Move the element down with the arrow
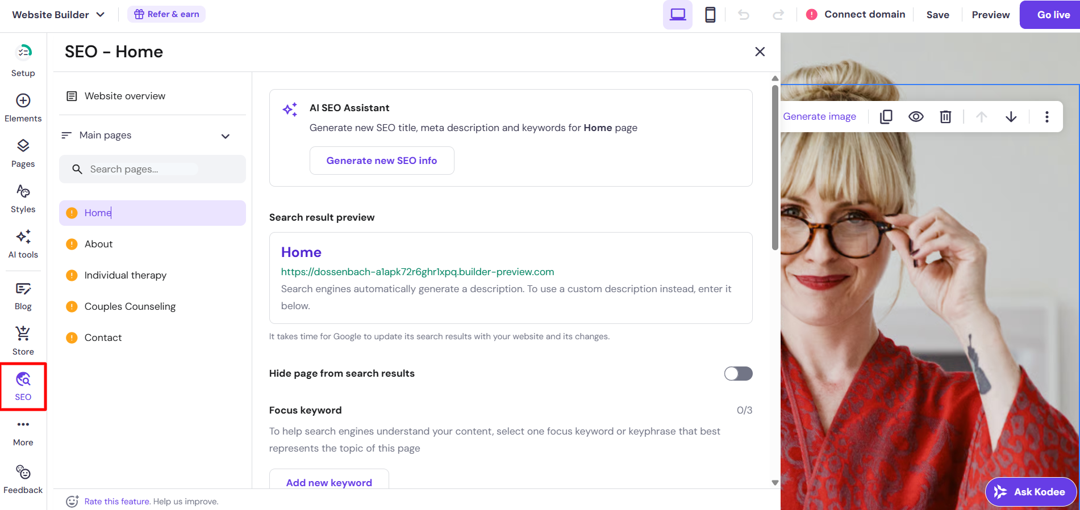This screenshot has width=1080, height=510. click(x=1011, y=116)
